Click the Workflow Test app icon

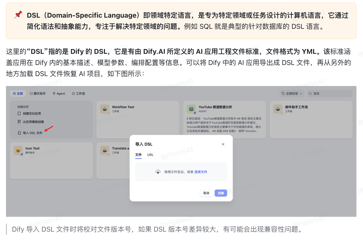pyautogui.click(x=105, y=109)
